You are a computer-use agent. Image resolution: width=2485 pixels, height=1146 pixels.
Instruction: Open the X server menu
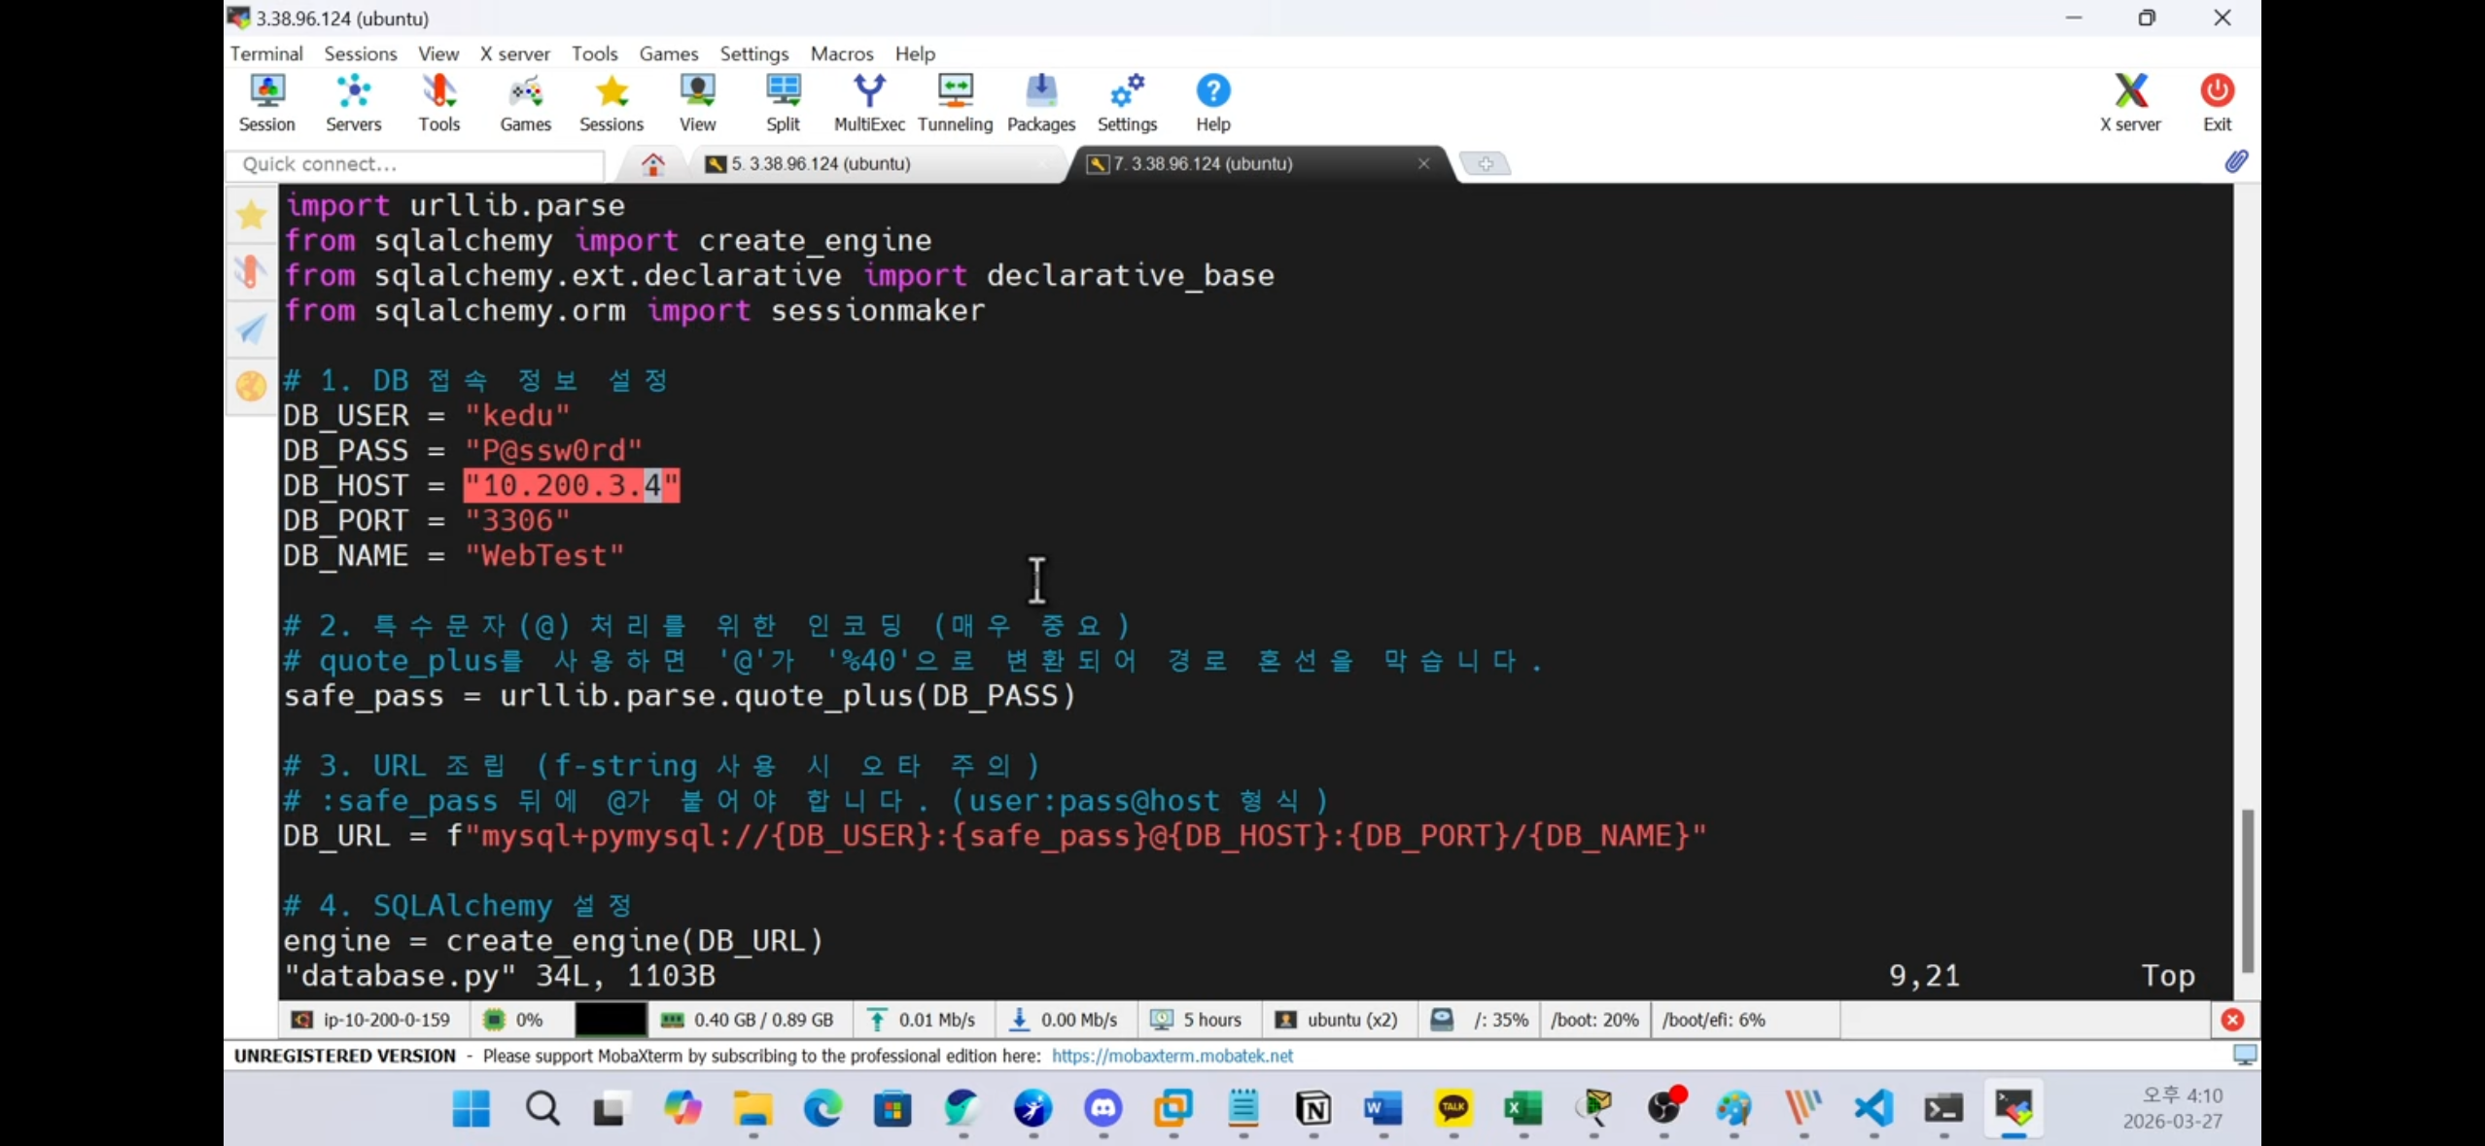pos(514,53)
